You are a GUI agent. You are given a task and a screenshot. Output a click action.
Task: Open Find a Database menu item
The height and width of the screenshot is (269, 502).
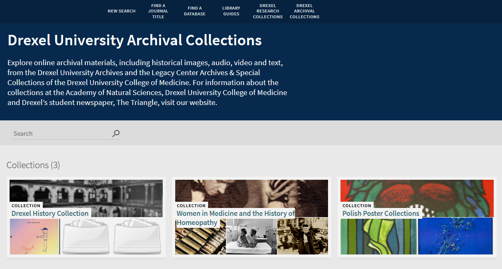coord(195,11)
